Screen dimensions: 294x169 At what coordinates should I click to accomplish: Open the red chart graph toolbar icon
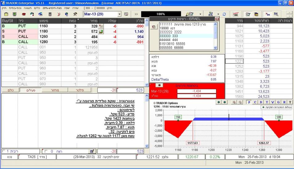[x=236, y=14]
